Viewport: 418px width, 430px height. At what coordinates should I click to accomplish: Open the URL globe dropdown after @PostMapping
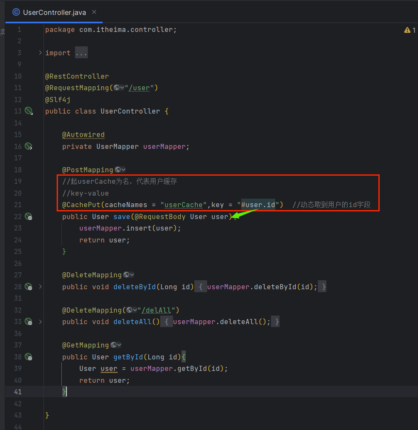point(120,170)
